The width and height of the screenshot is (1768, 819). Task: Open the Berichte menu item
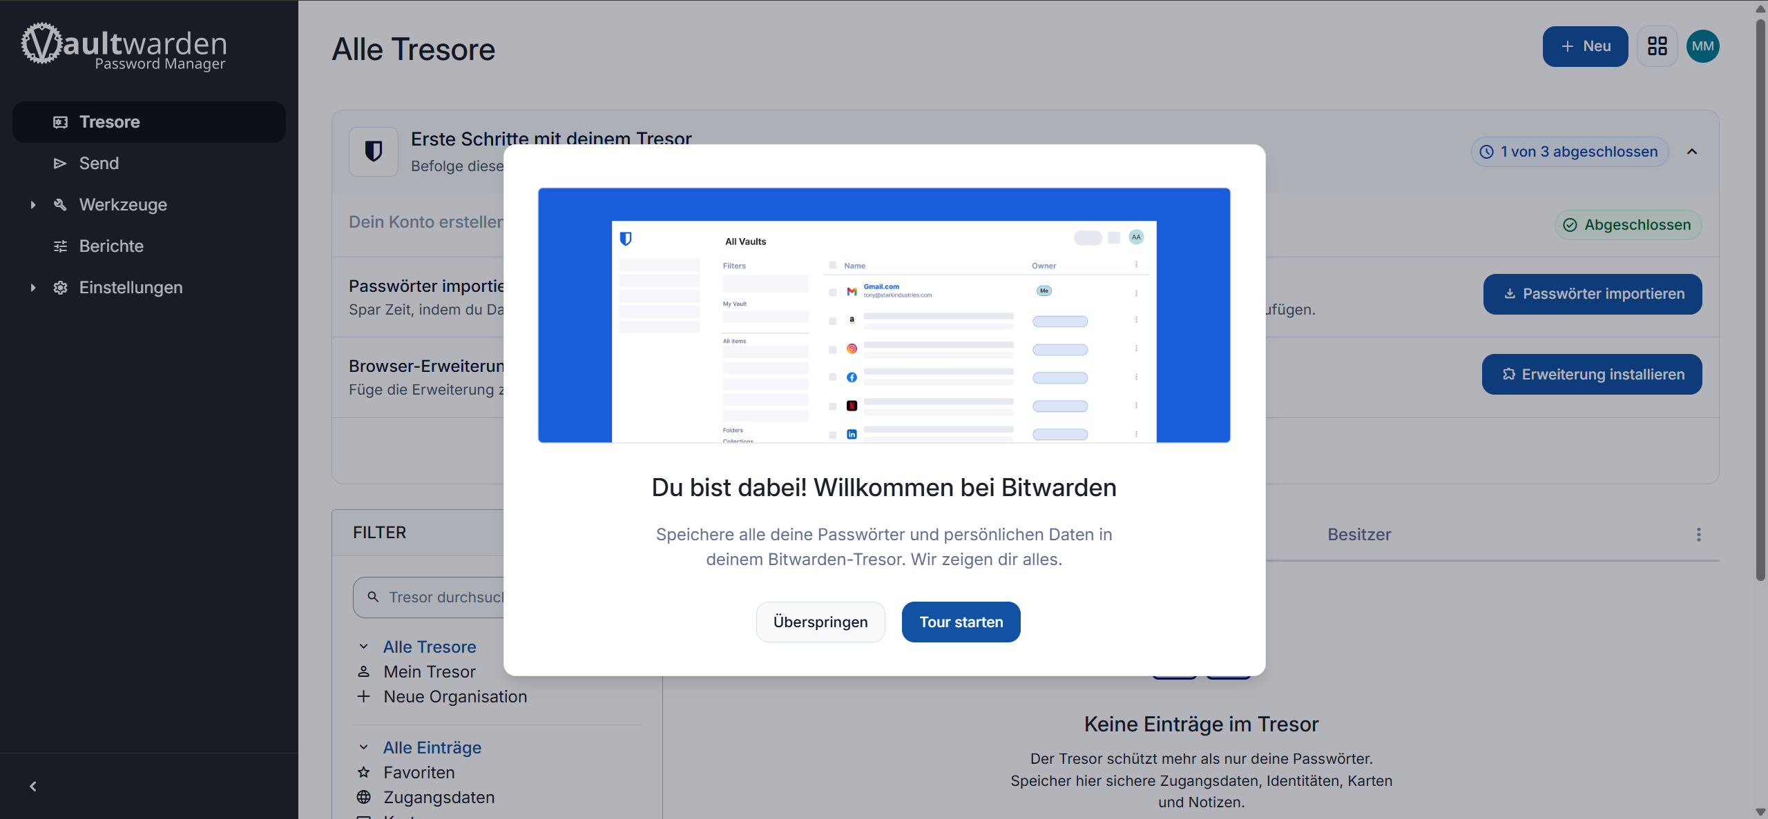pyautogui.click(x=149, y=246)
